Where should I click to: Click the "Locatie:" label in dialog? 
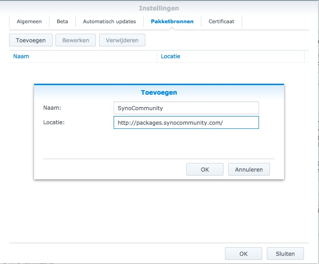click(x=54, y=122)
